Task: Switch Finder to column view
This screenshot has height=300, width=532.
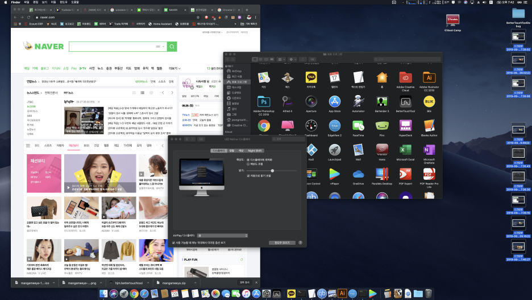Action: click(266, 59)
